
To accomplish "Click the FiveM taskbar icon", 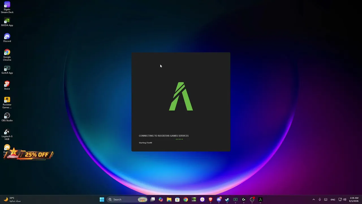I will click(x=260, y=199).
